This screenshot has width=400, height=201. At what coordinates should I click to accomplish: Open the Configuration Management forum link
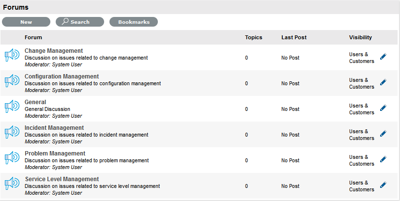62,77
